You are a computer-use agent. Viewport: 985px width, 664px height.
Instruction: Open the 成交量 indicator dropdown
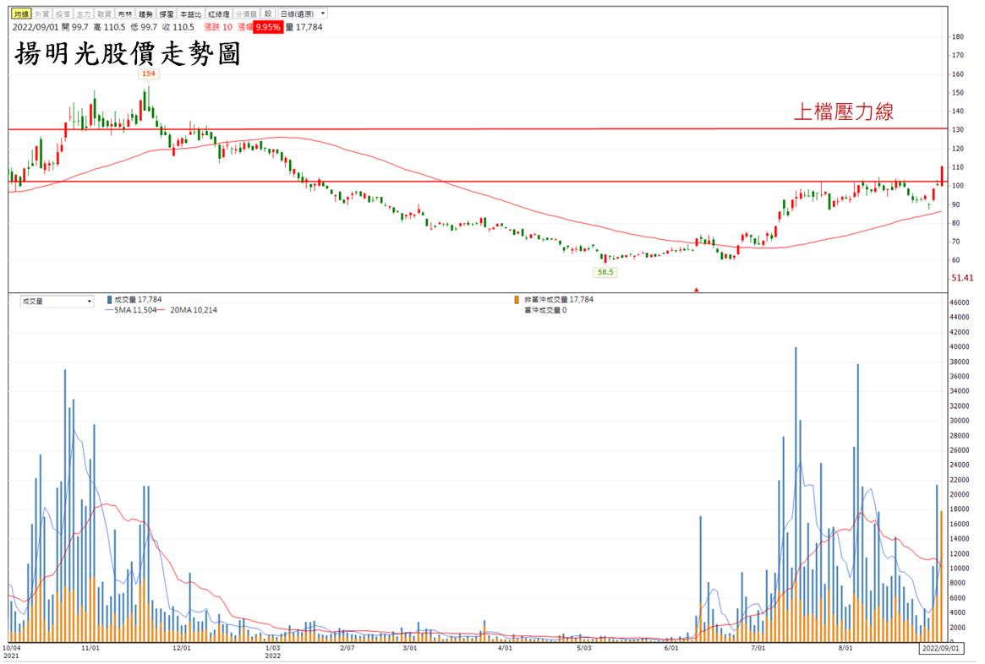57,301
